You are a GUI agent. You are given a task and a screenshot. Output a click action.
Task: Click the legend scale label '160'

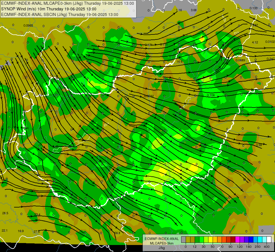click(x=249, y=247)
